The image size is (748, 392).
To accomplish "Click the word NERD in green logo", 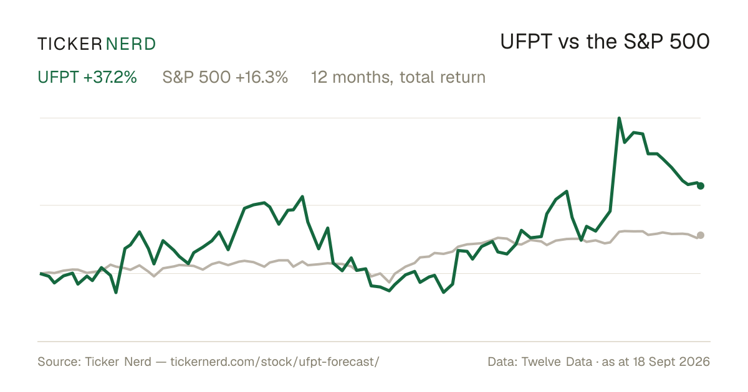I will (x=131, y=44).
